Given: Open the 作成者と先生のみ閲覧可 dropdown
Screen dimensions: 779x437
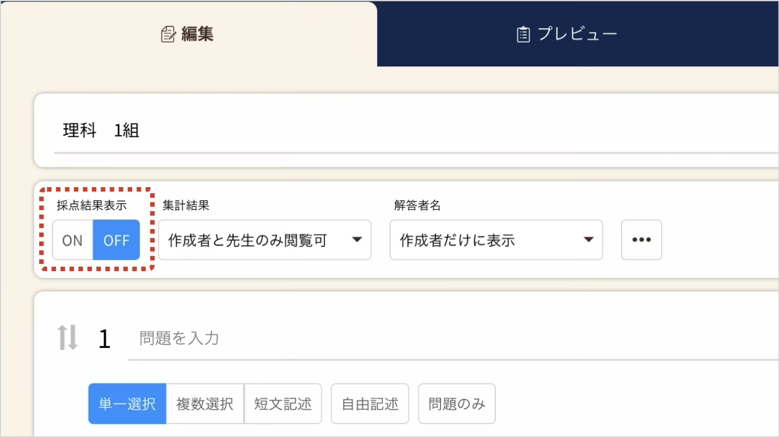Looking at the screenshot, I should 265,240.
